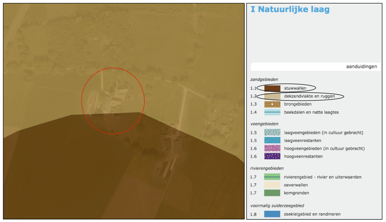Select the oeverwallen cream swatch
The width and height of the screenshot is (386, 222).
tap(272, 185)
